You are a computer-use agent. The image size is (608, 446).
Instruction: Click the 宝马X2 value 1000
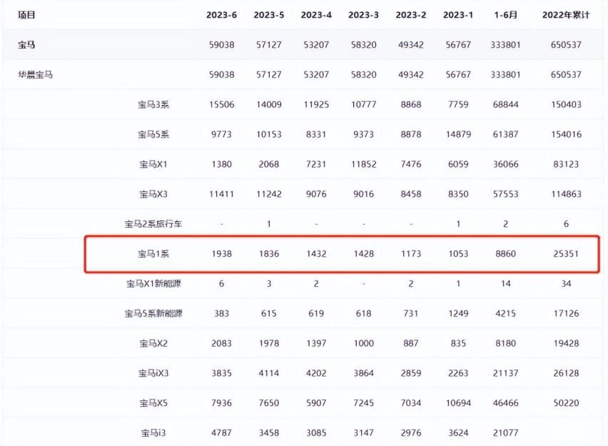tap(363, 343)
